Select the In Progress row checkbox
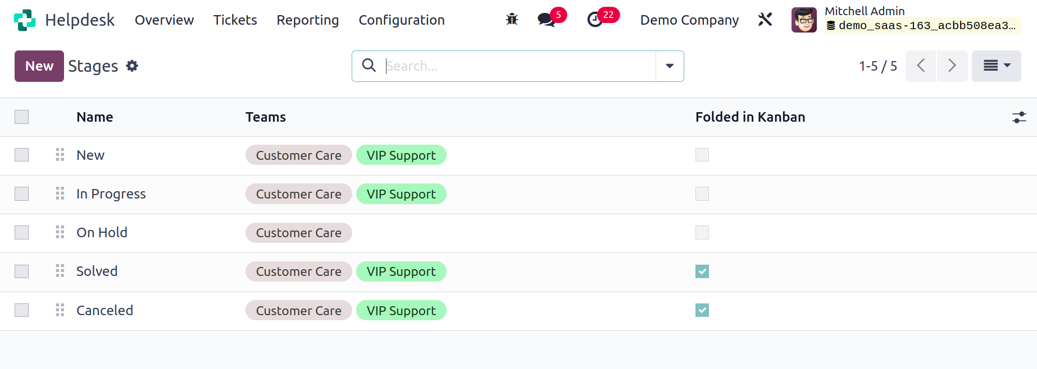 (22, 194)
